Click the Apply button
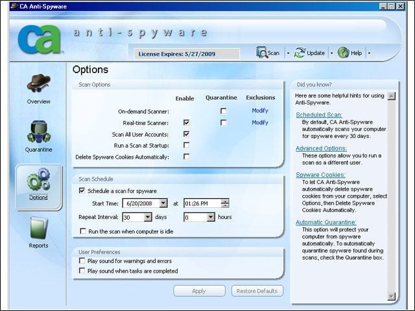This screenshot has height=311, width=415. [199, 291]
